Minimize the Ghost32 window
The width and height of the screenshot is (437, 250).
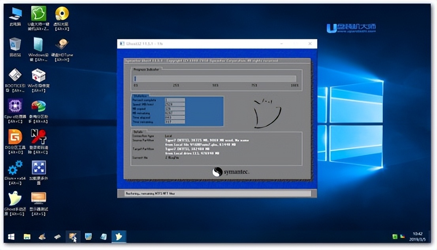pyautogui.click(x=281, y=44)
